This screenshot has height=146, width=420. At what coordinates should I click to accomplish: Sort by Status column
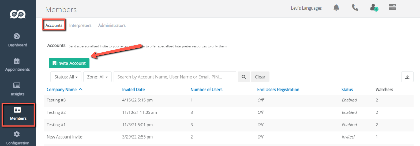click(x=347, y=90)
